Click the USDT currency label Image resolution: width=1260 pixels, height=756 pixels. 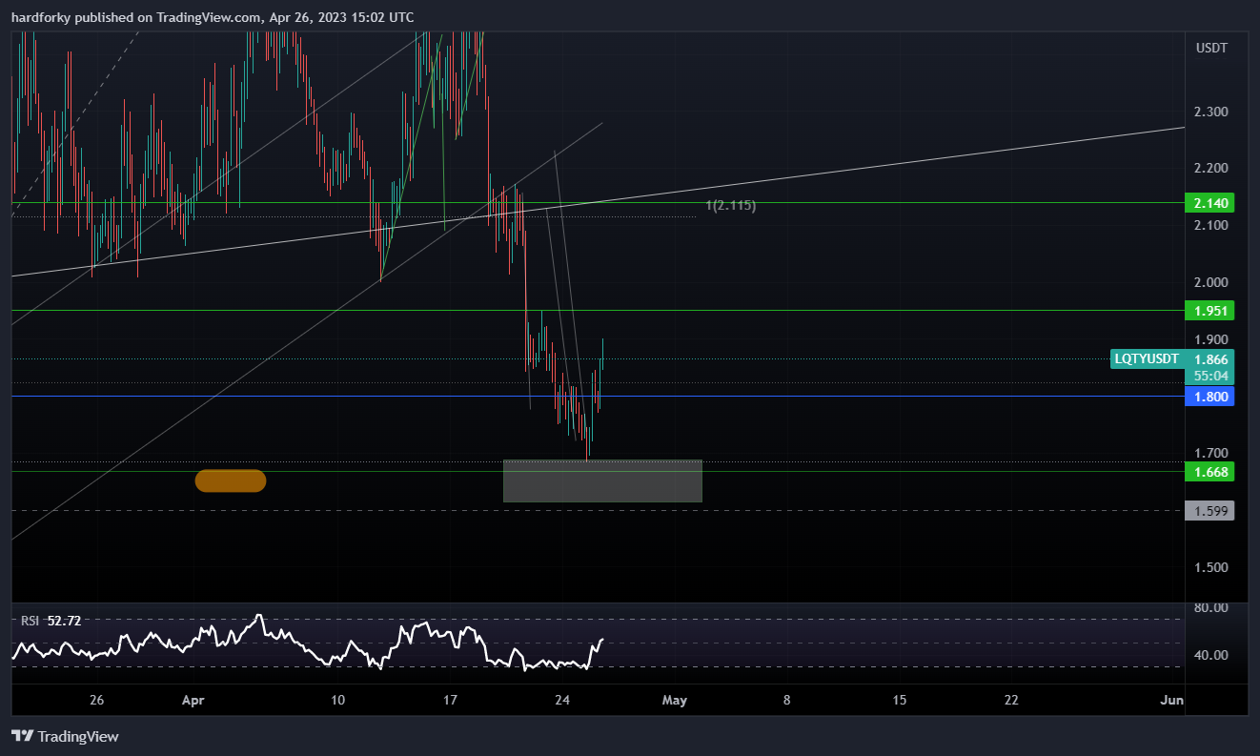click(x=1211, y=48)
